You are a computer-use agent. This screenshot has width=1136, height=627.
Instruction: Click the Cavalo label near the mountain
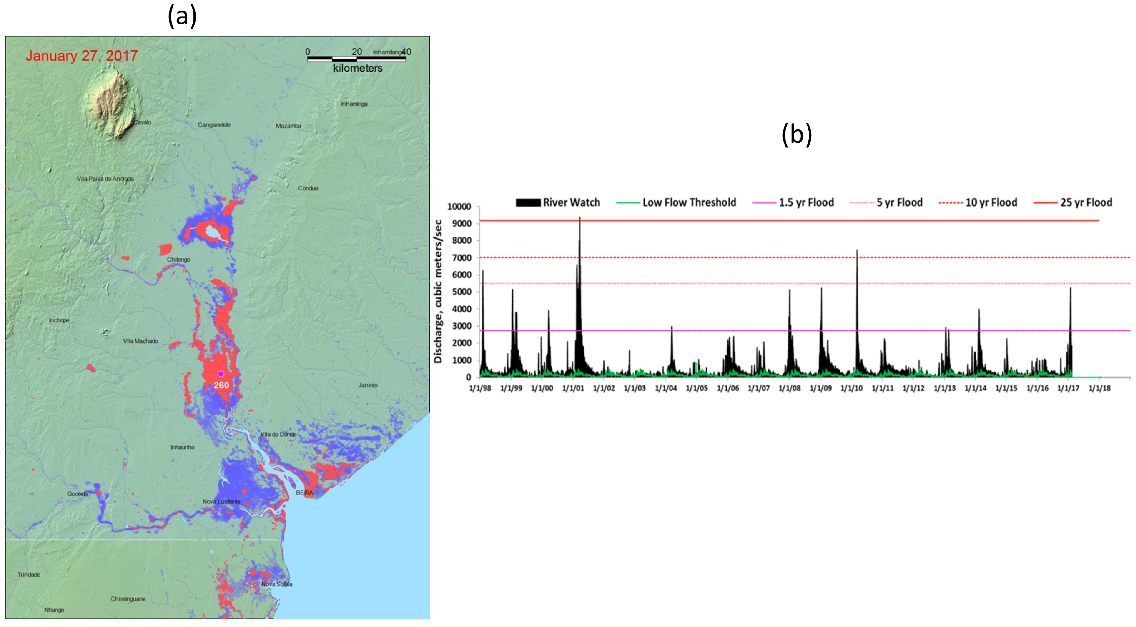(x=142, y=122)
